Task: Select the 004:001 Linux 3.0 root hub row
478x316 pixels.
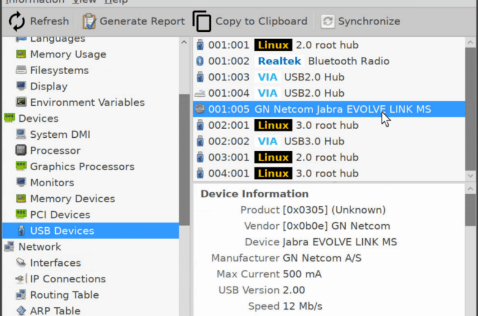Action: click(x=329, y=173)
